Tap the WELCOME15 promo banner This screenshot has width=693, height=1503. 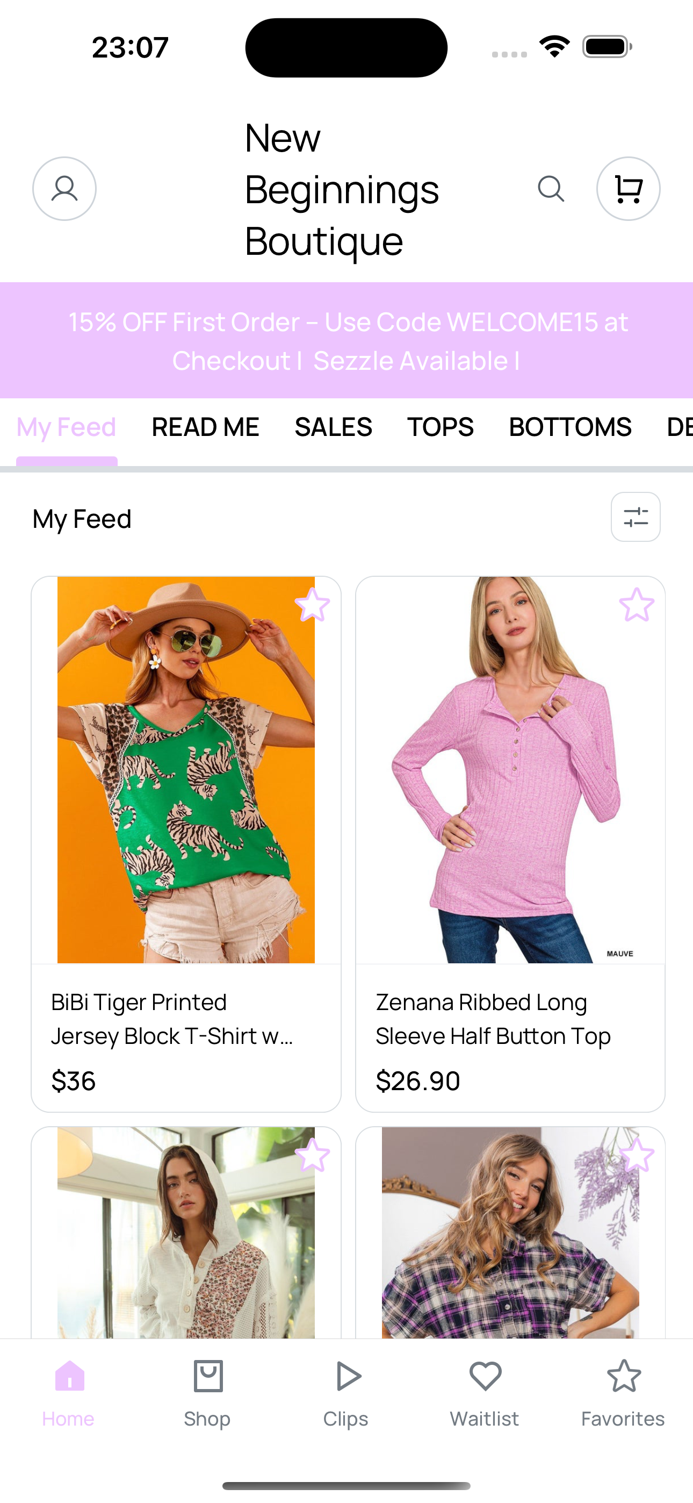[346, 341]
